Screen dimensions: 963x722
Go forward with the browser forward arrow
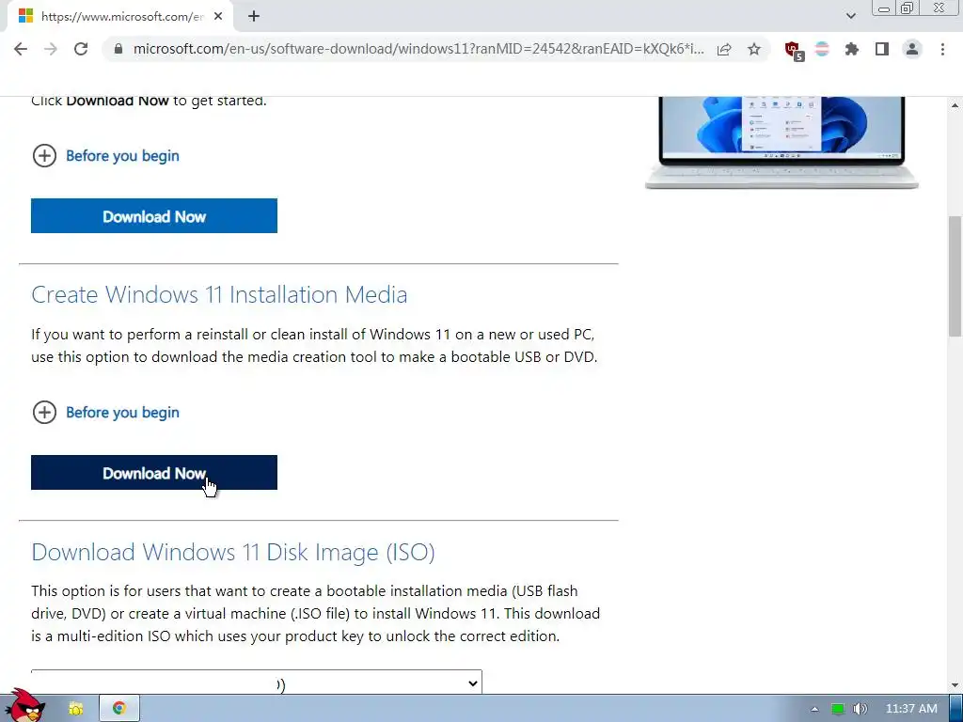click(51, 49)
